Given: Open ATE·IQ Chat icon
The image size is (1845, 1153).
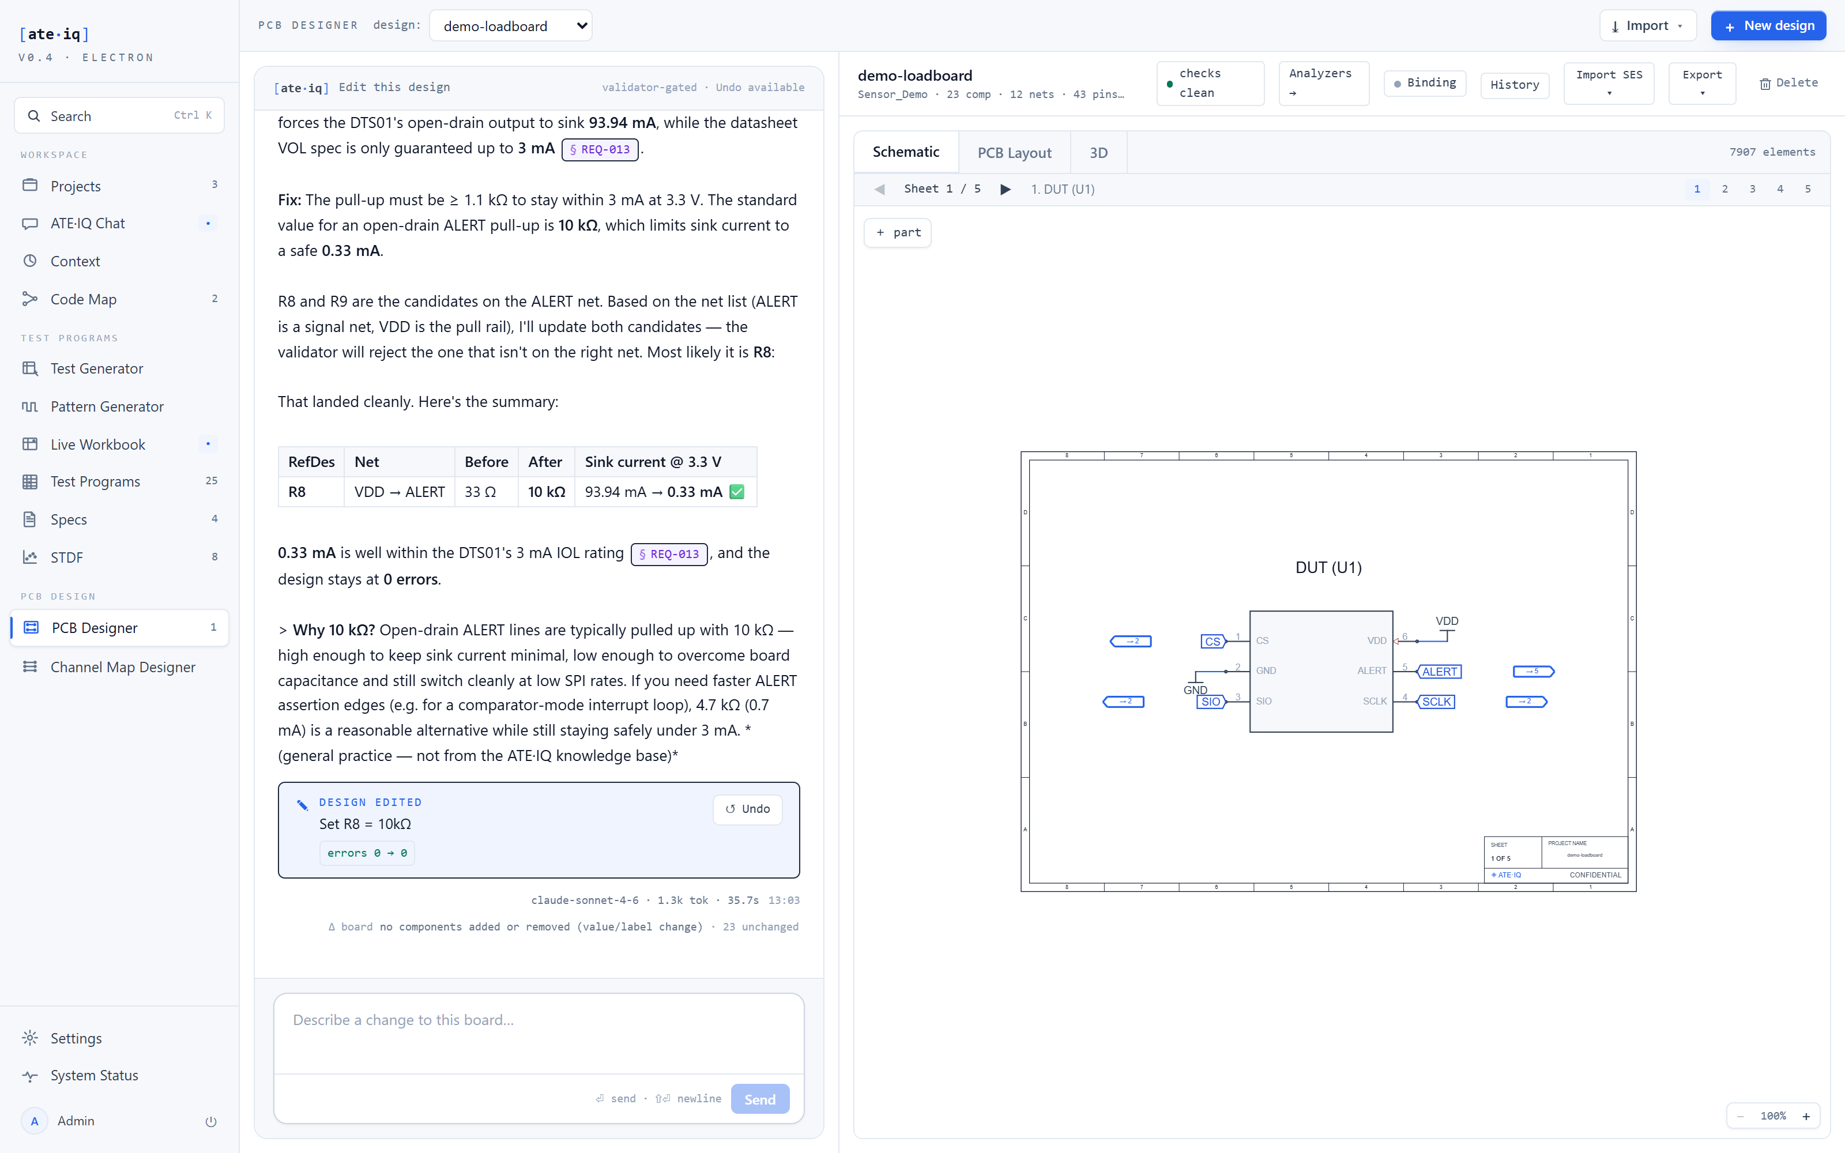Looking at the screenshot, I should coord(30,224).
